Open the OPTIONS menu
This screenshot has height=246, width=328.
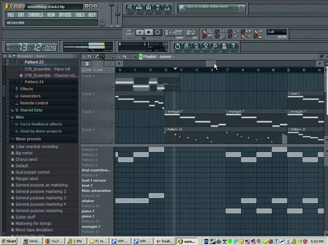tap(65, 15)
